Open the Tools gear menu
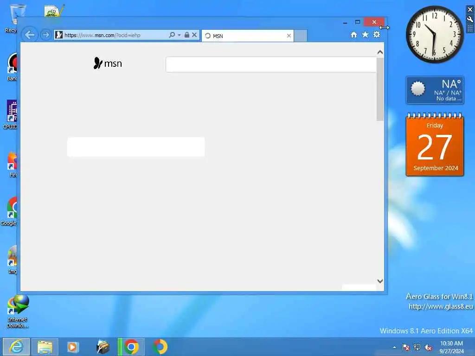 tap(377, 34)
